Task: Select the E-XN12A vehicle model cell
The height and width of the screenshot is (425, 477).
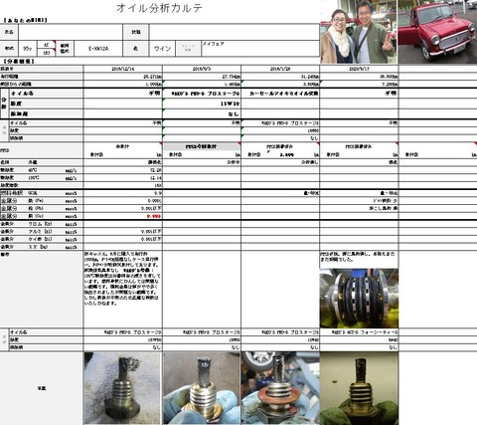Action: pos(98,49)
